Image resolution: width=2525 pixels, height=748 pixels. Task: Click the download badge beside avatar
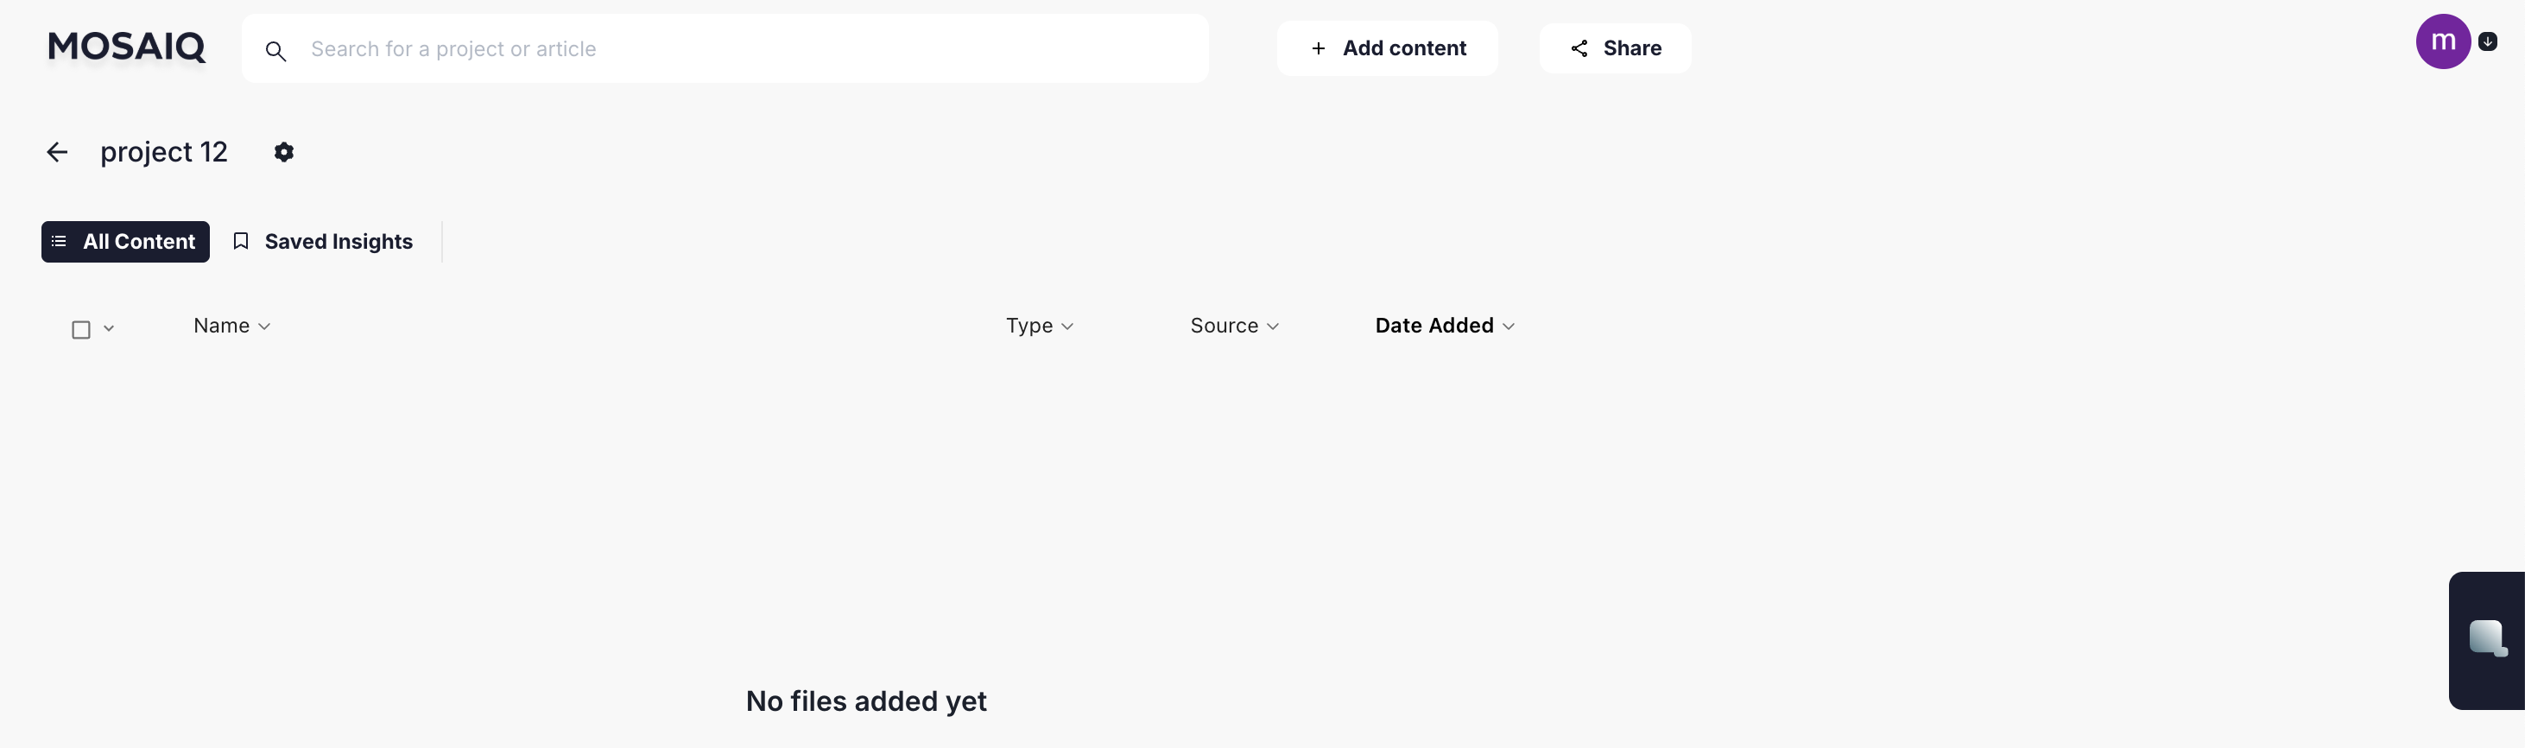click(2488, 41)
